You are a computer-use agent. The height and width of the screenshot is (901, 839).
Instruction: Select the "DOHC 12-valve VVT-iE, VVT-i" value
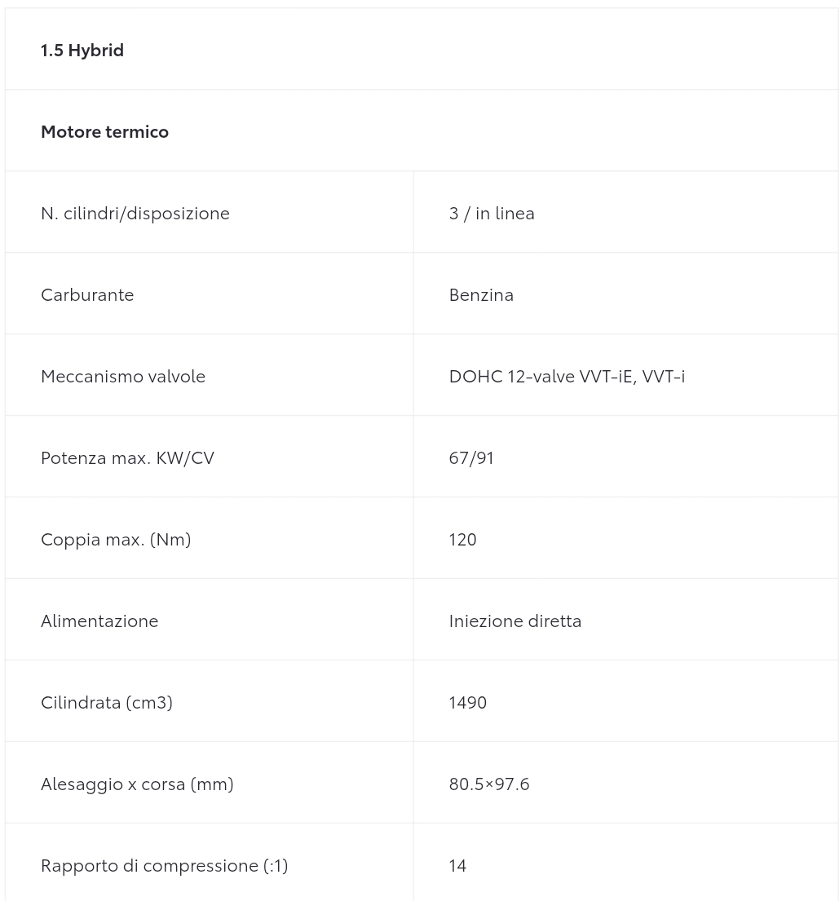[567, 377]
